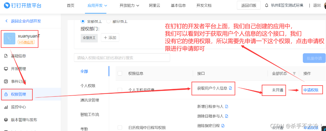Click the 开发管理 monitor icon
Screen dimensions: 326x131
[6, 69]
